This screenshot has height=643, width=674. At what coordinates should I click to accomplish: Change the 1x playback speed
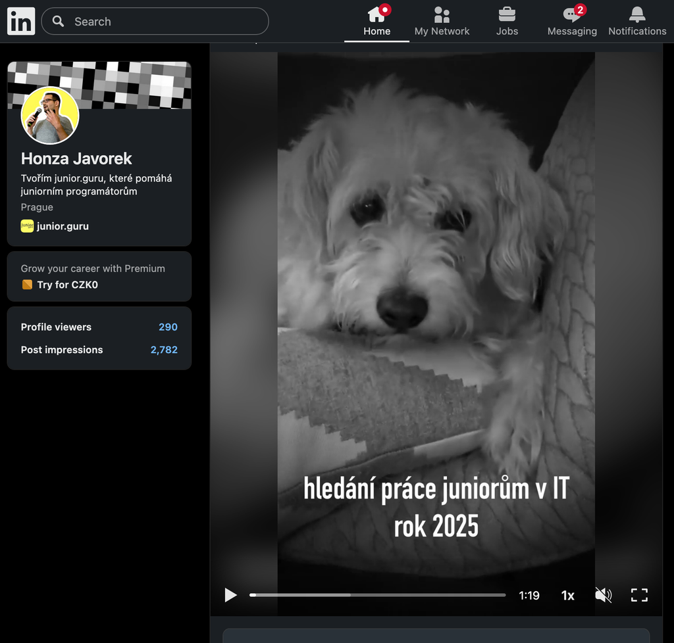pyautogui.click(x=567, y=596)
